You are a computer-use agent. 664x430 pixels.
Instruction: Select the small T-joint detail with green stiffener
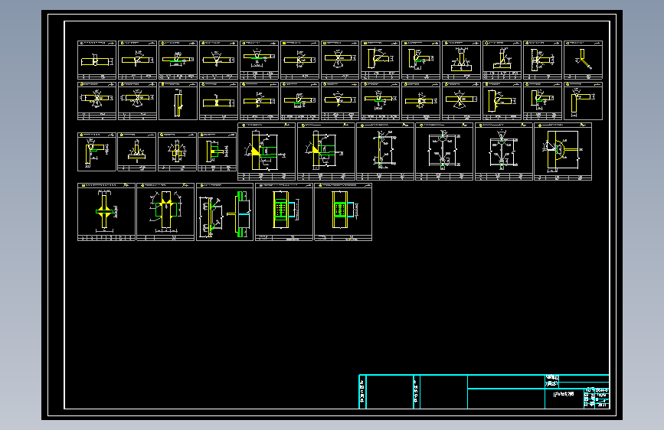pyautogui.click(x=217, y=152)
